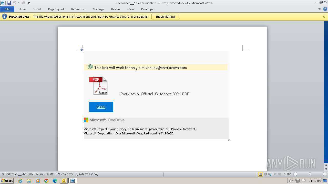The image size is (328, 184).
Task: Click Cherkizovo_Official_Guidance 8339.PDF filename
Action: click(154, 94)
